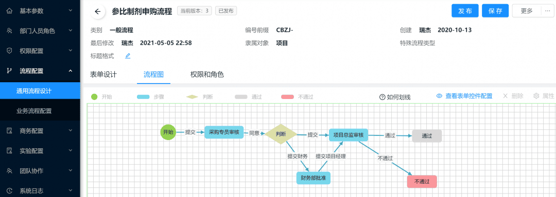
Task: Select the green 开始 node
Action: coord(168,132)
